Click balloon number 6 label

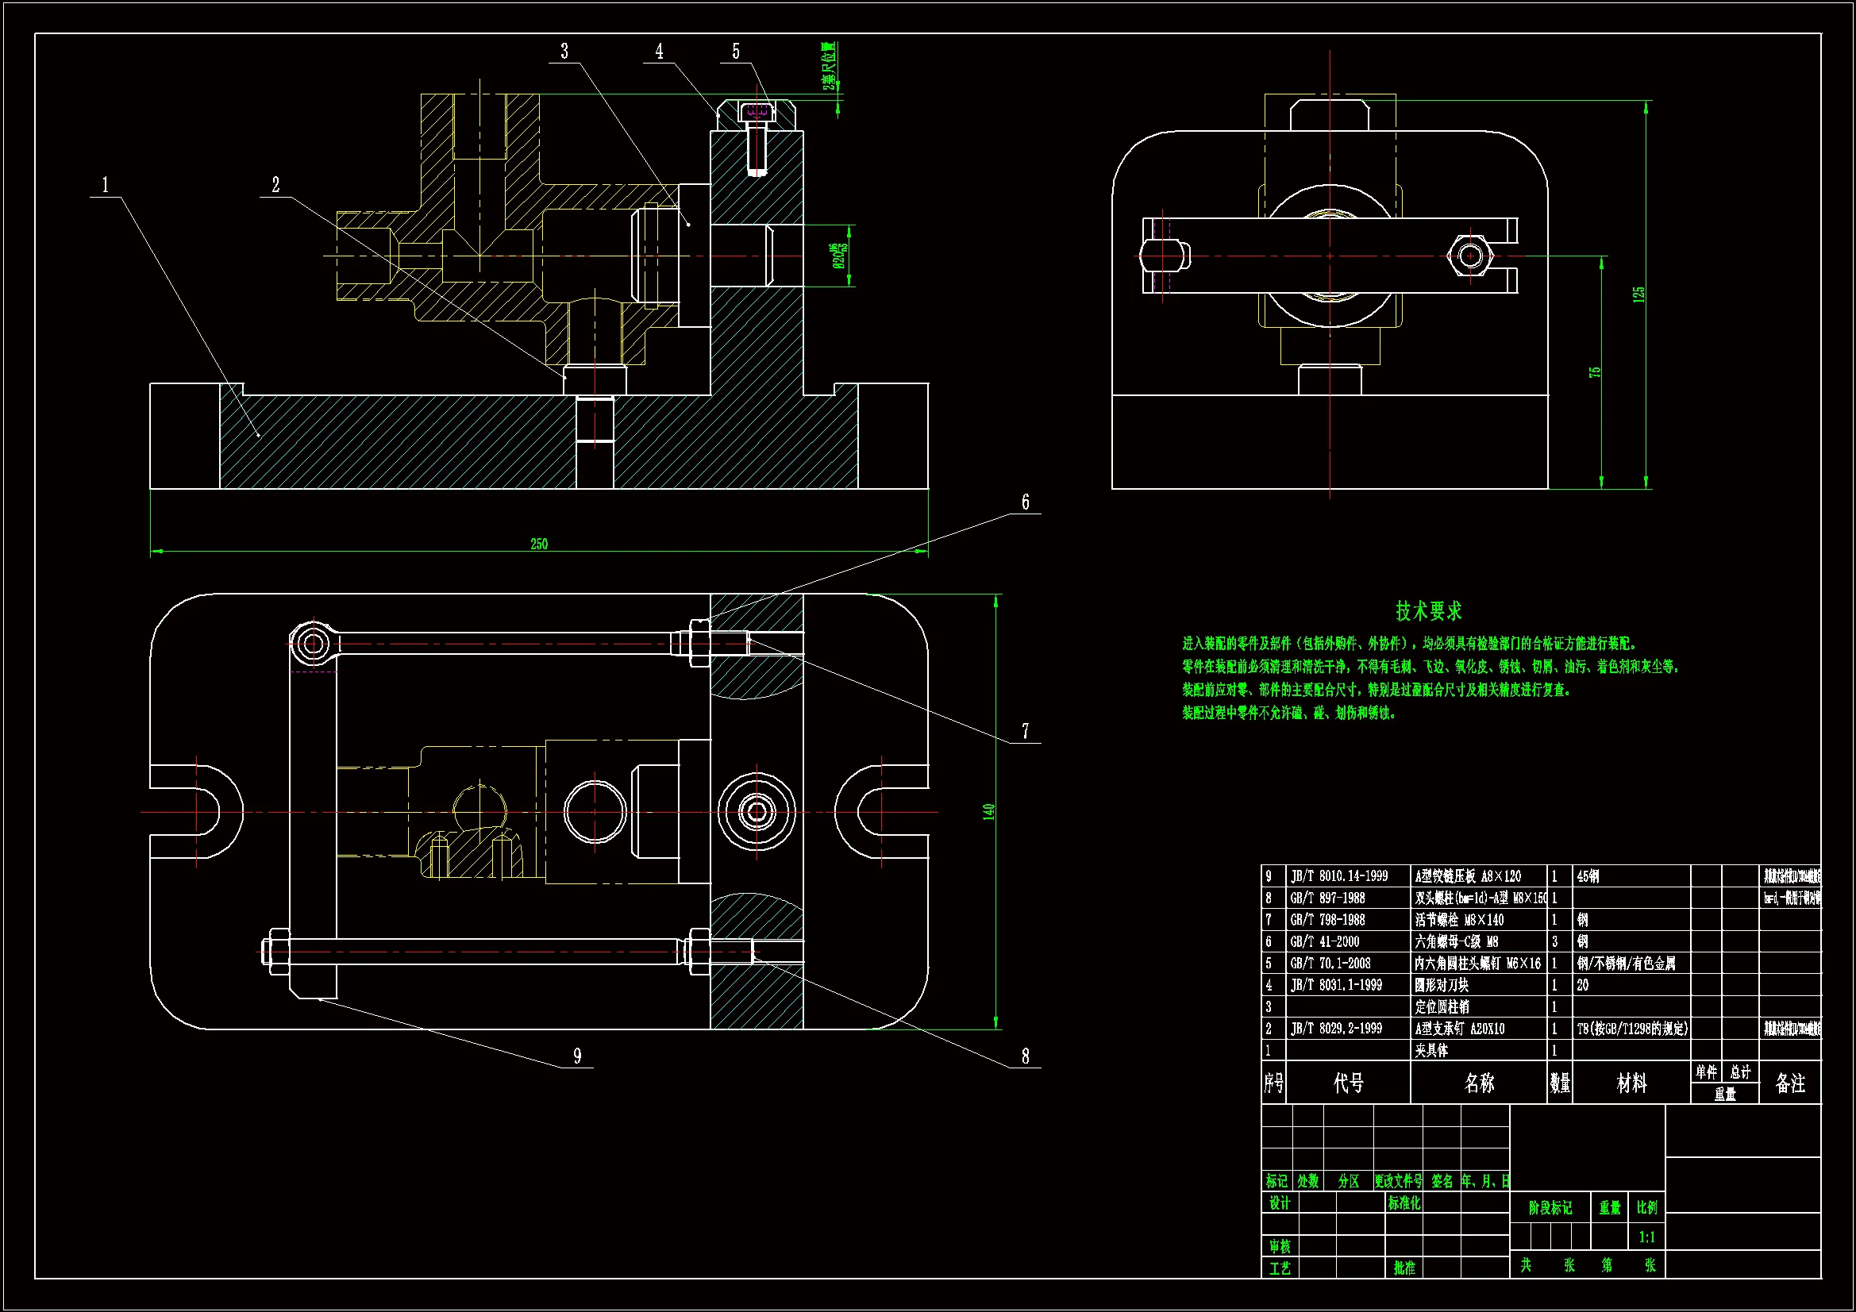click(1026, 502)
